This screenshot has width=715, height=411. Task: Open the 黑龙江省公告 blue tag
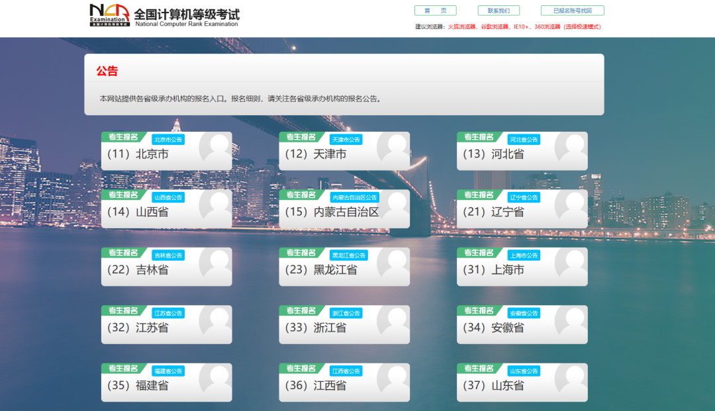click(348, 255)
